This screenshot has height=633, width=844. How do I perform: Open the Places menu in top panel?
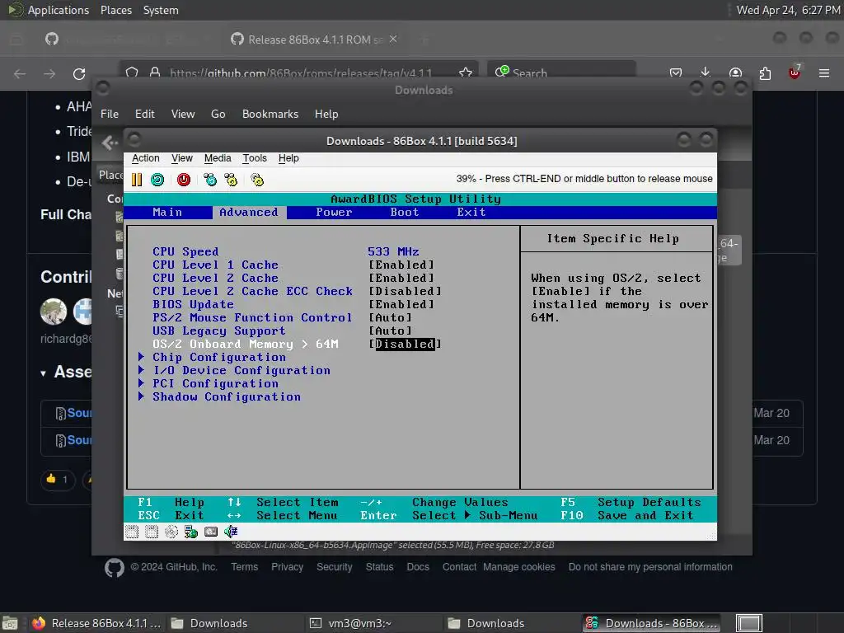coord(116,10)
